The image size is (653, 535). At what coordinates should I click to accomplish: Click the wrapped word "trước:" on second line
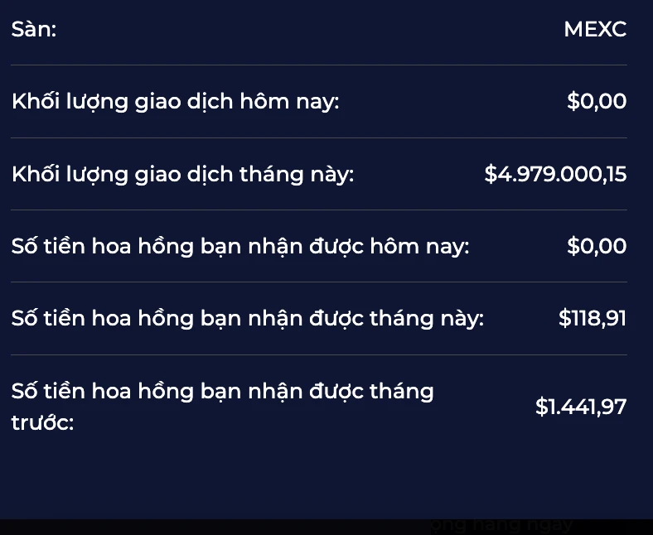point(42,423)
